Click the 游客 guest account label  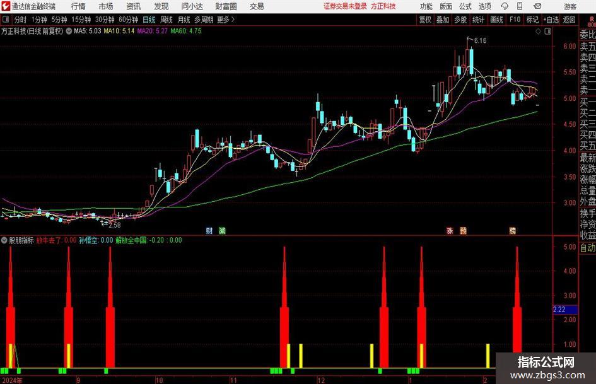(x=570, y=6)
